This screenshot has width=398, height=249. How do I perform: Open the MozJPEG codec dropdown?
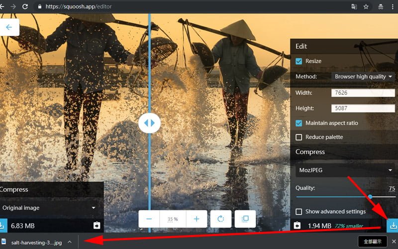point(345,170)
